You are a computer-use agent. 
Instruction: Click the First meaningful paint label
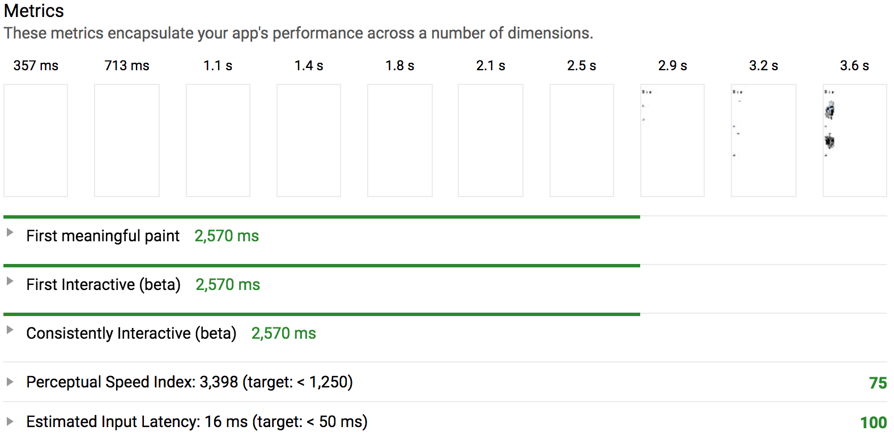pos(103,236)
